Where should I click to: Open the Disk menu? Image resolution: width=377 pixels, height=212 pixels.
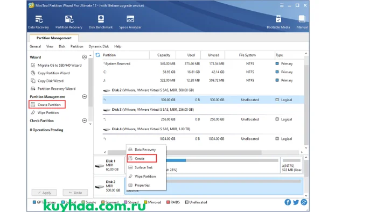pyautogui.click(x=62, y=46)
